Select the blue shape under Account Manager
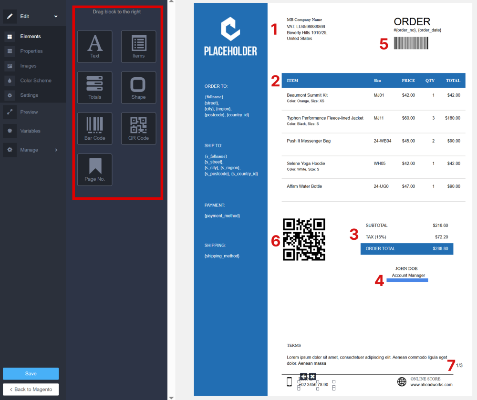Viewport: 477px width, 400px height. 407,280
